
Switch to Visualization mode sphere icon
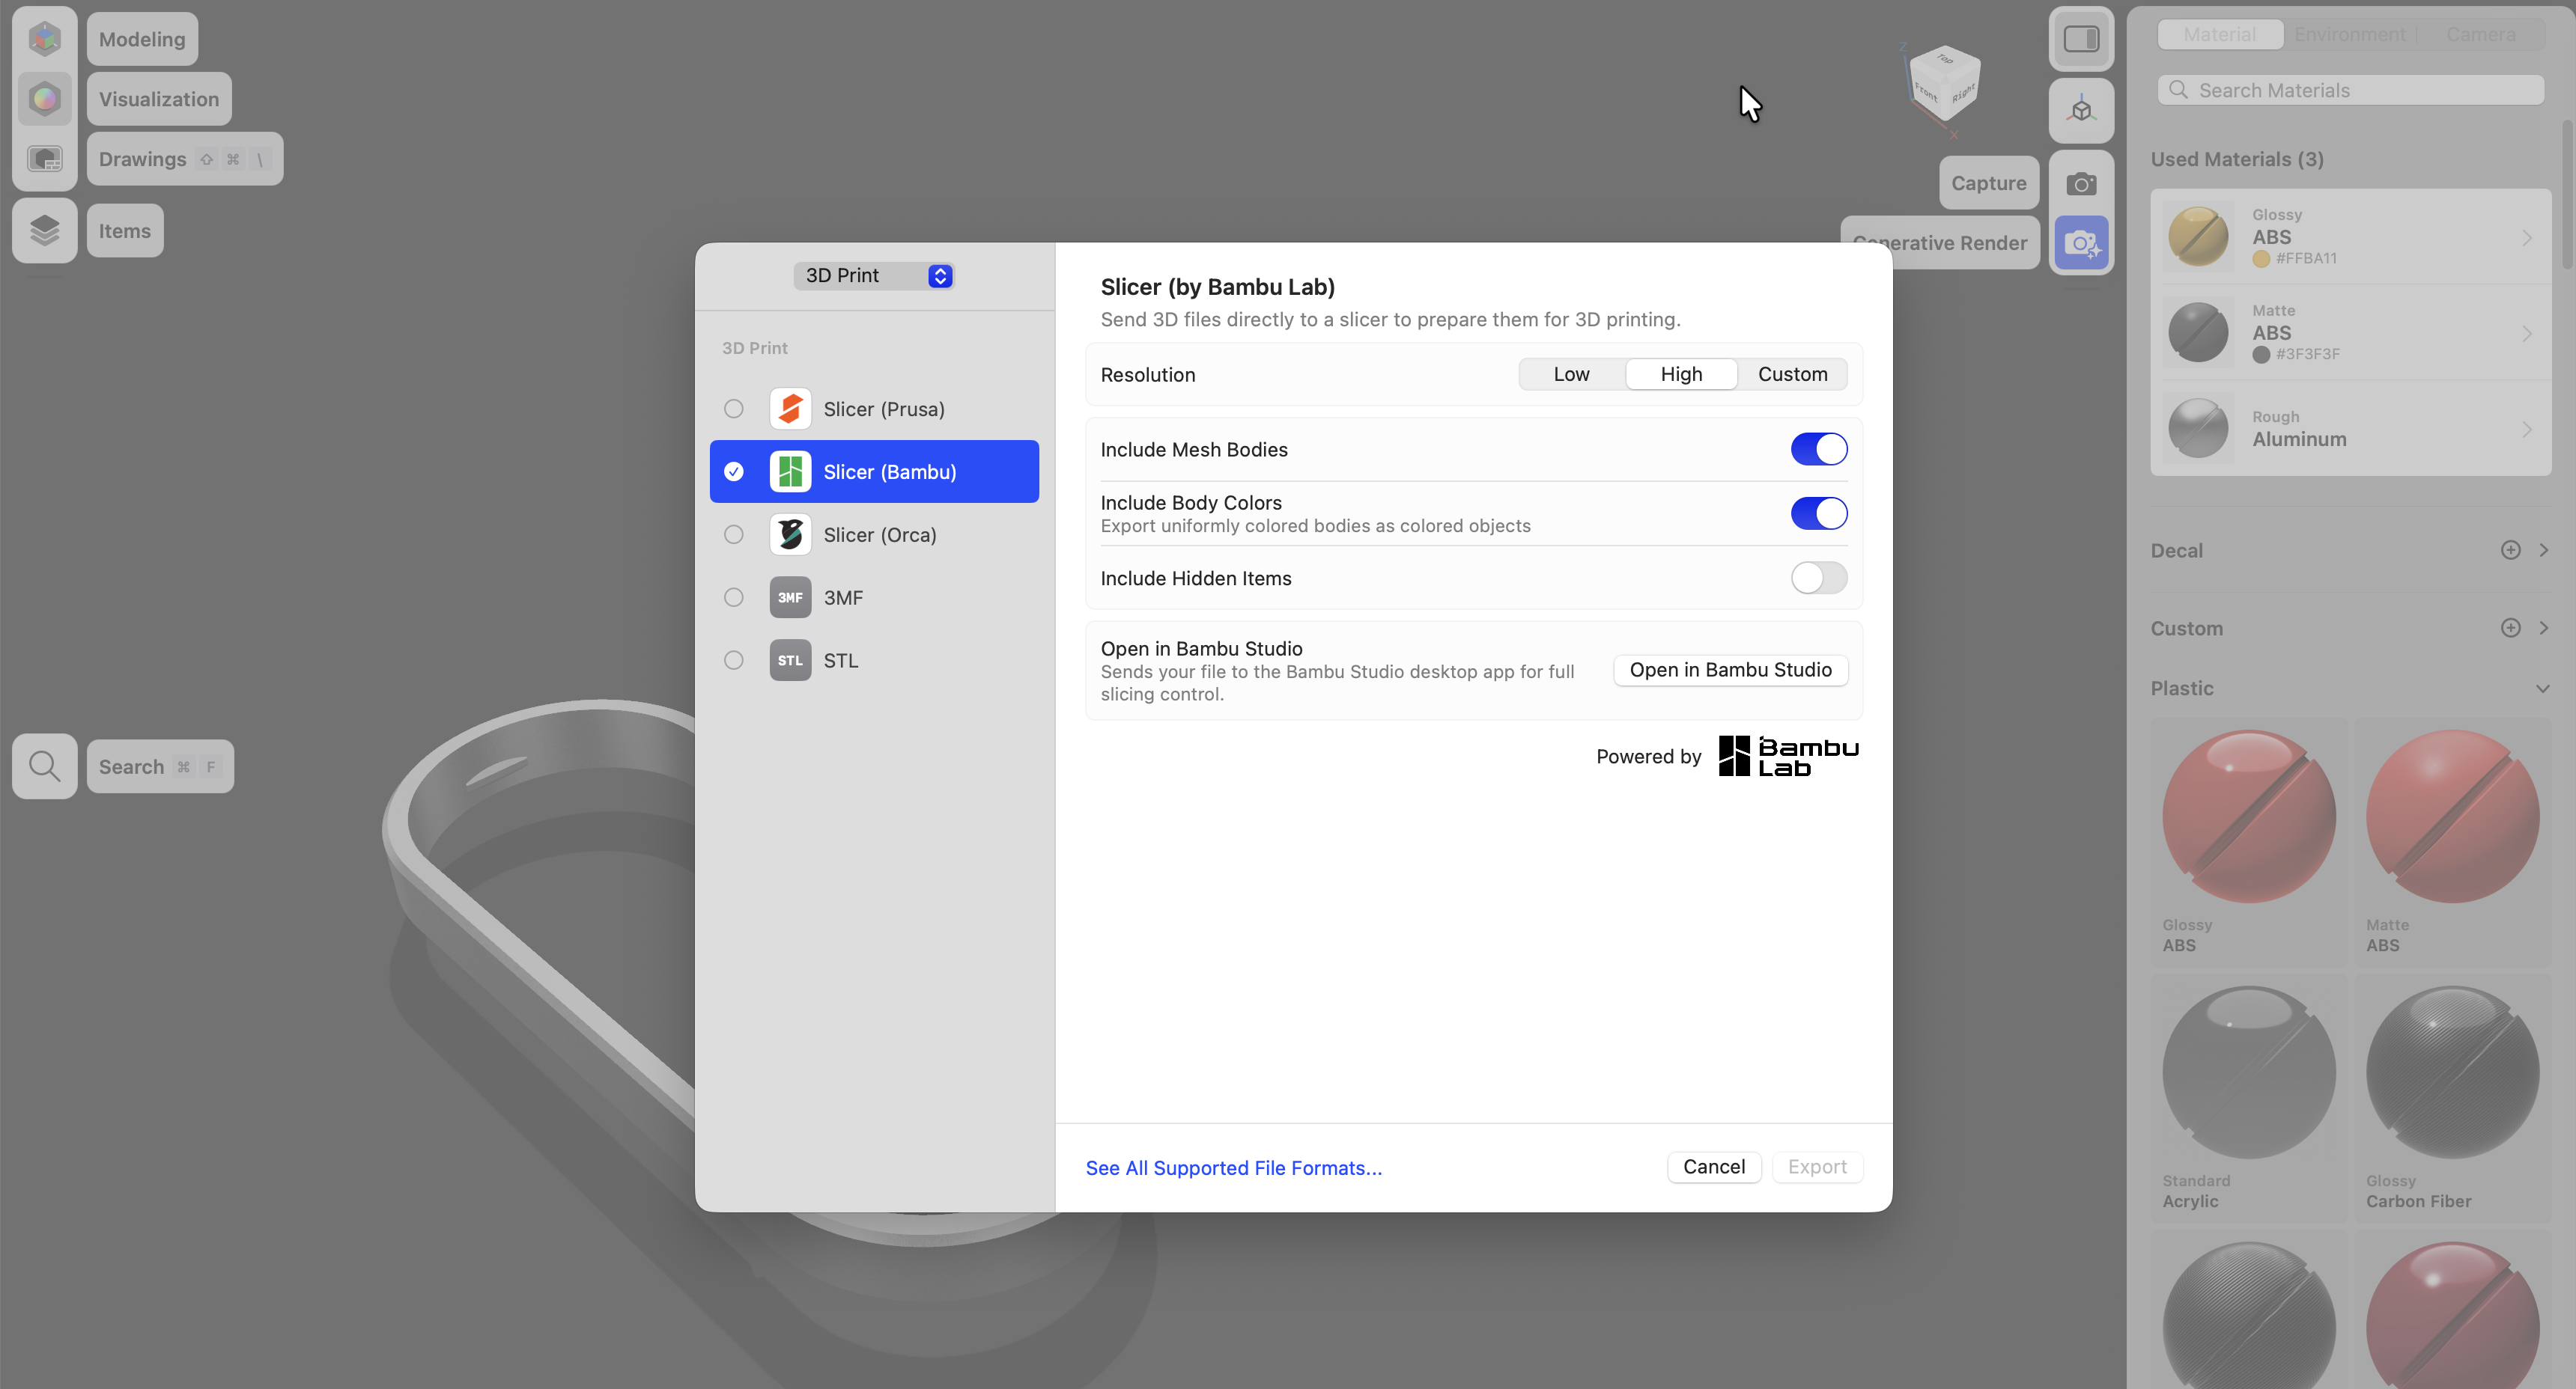(44, 99)
